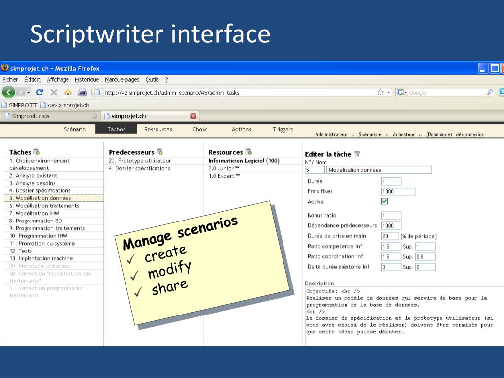Click the déconnexion link

pyautogui.click(x=470, y=135)
